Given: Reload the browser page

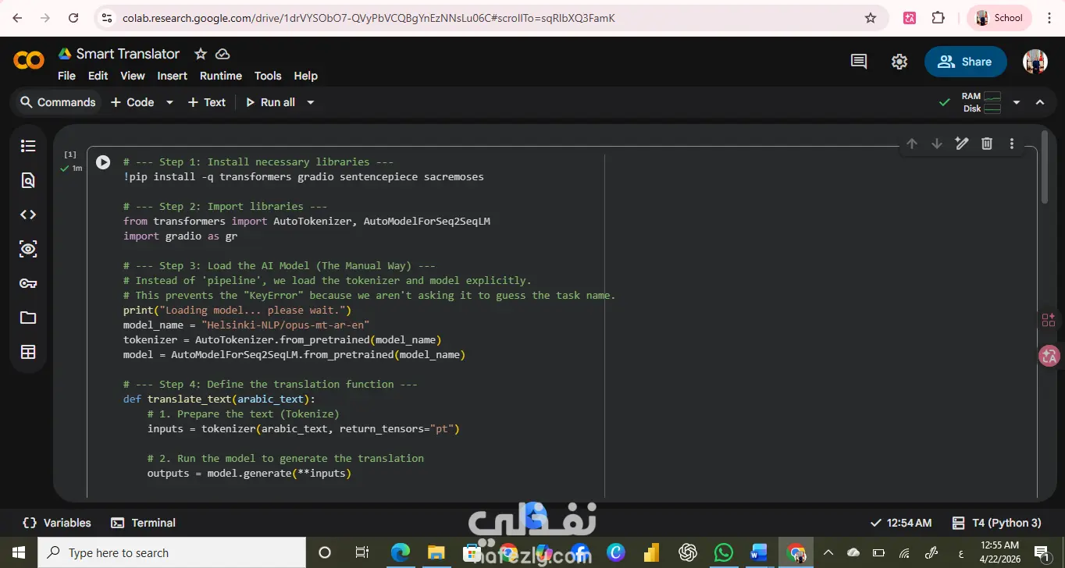Looking at the screenshot, I should [73, 18].
